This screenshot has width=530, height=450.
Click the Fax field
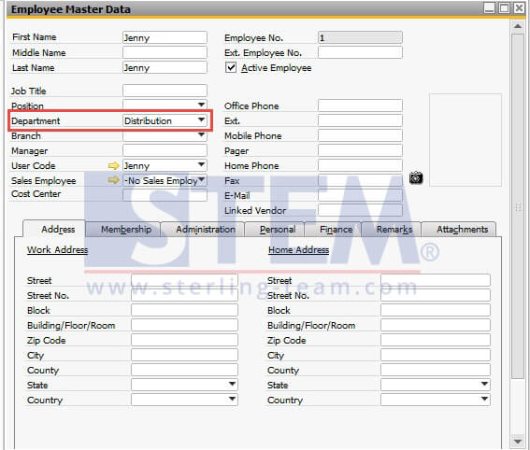coord(360,180)
